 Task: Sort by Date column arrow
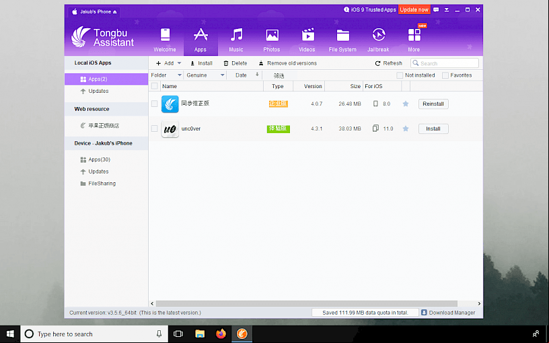(x=257, y=75)
